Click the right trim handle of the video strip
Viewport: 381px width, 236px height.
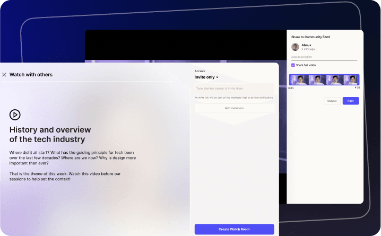tap(359, 80)
